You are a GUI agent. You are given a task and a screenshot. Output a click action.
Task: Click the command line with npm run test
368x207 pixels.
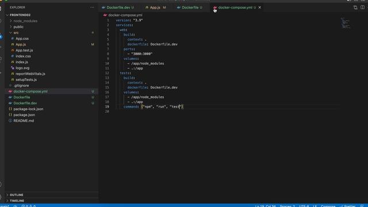[154, 106]
